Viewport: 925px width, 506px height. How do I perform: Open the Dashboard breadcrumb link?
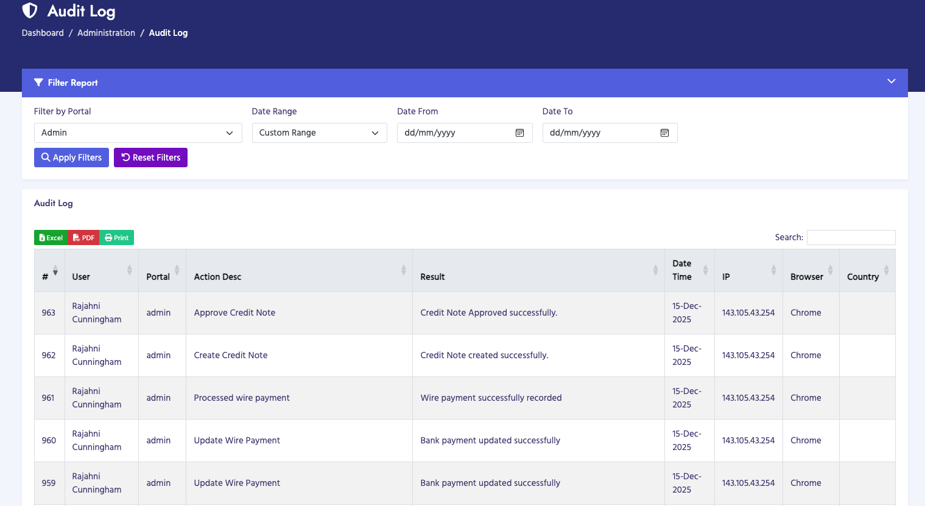click(43, 33)
